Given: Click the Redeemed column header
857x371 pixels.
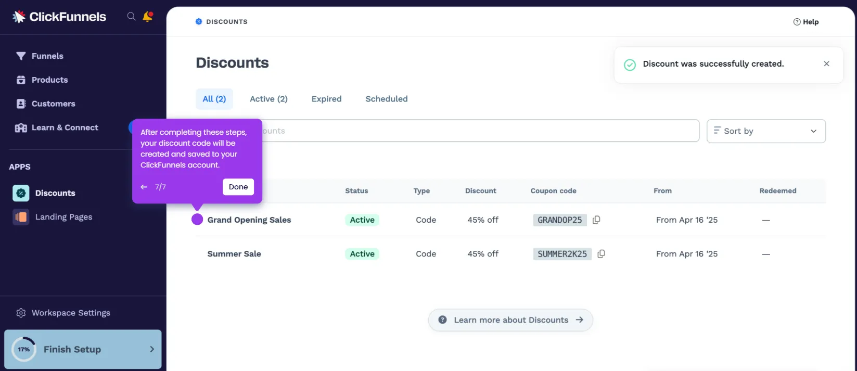Looking at the screenshot, I should coord(778,191).
